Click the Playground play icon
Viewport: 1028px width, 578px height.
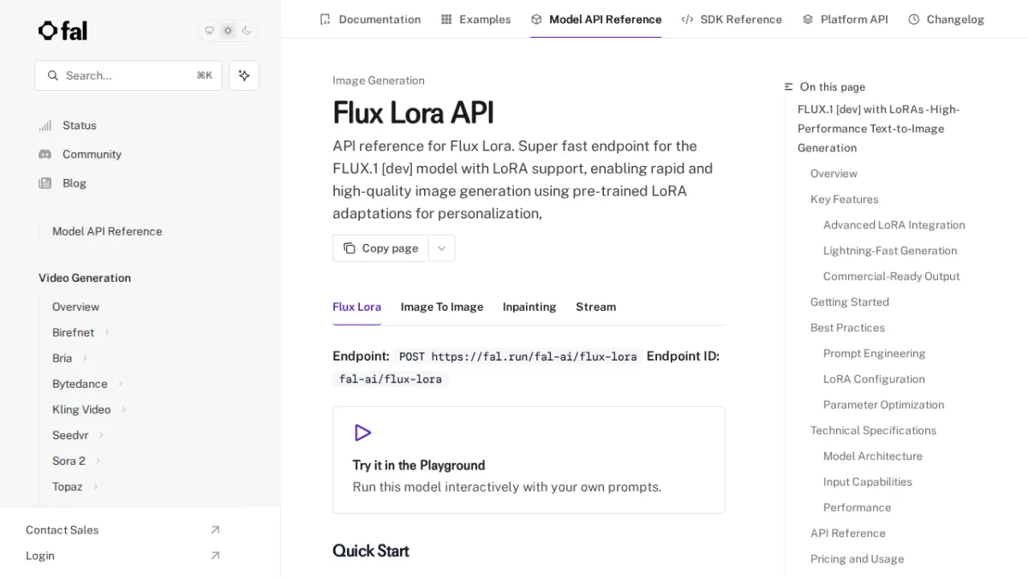click(x=363, y=433)
